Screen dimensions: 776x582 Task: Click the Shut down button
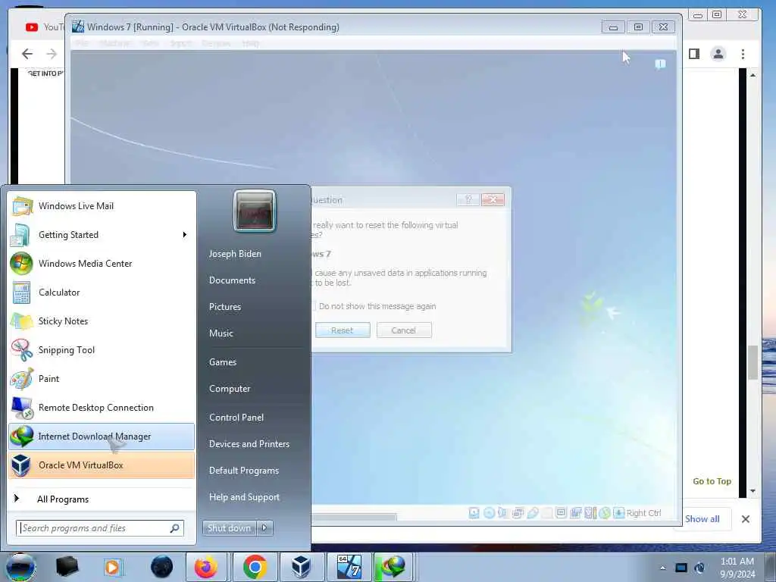pos(229,528)
